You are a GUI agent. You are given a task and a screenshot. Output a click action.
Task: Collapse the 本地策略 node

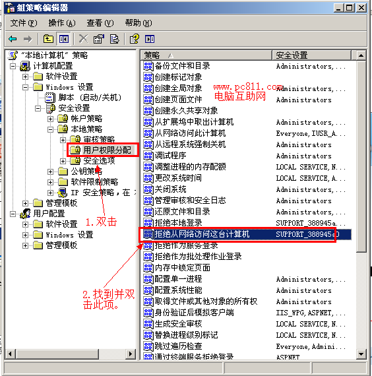(50, 129)
